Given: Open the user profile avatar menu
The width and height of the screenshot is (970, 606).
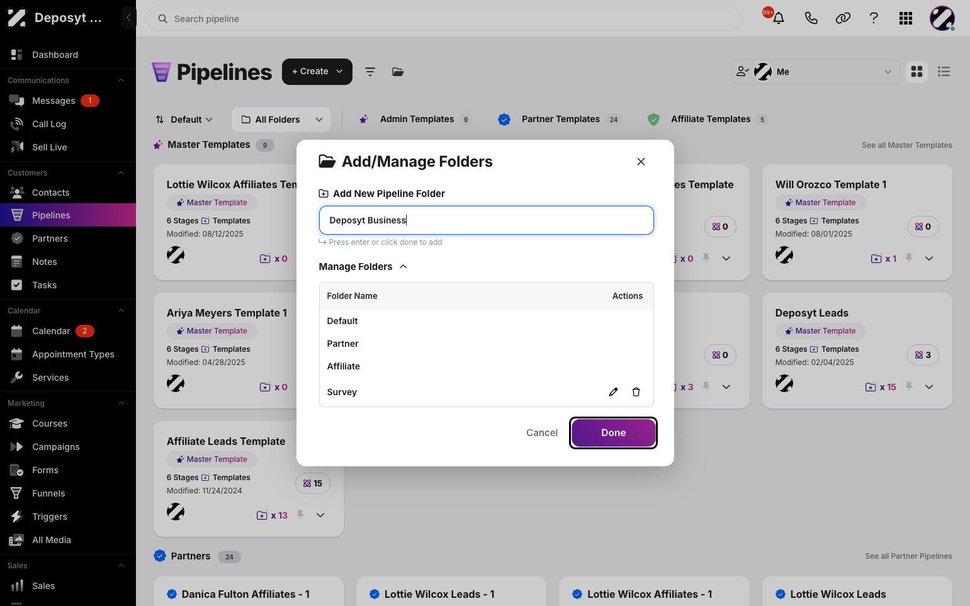Looking at the screenshot, I should (x=942, y=18).
